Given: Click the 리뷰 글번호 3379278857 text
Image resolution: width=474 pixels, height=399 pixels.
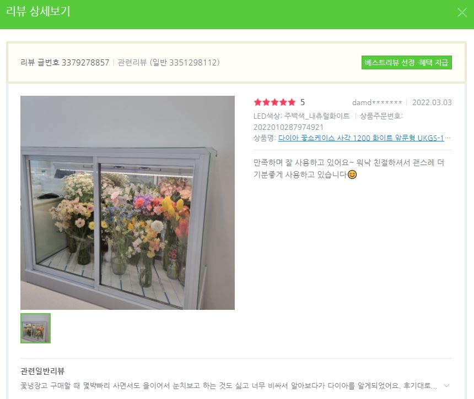Looking at the screenshot, I should [64, 63].
